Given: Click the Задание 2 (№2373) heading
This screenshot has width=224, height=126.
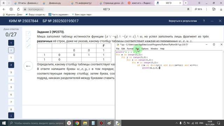Looking at the screenshot, I should 51,32.
